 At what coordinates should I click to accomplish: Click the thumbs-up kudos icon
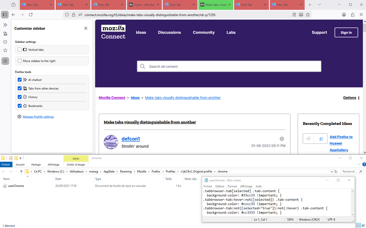pos(308,138)
